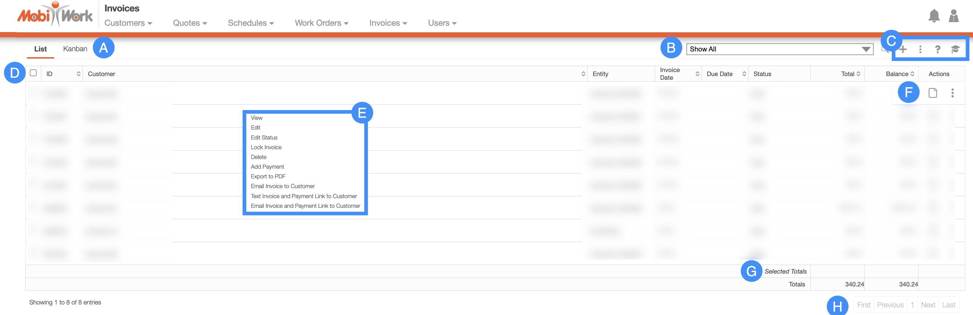Viewport: 973px width, 315px height.
Task: Select Export to PDF menu option
Action: click(x=268, y=176)
